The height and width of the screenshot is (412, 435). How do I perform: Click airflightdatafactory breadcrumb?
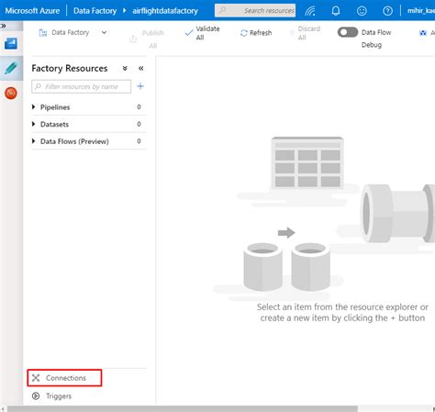(165, 11)
